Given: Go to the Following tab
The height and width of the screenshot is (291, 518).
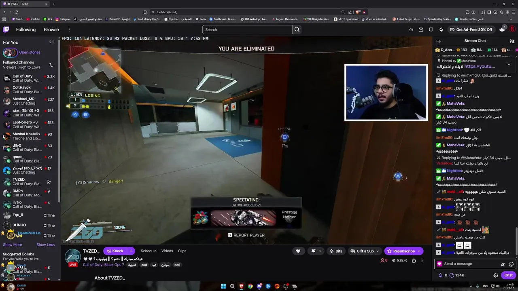Looking at the screenshot, I should [26, 30].
